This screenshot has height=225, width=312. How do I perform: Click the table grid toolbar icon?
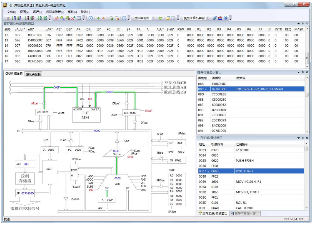pos(79,18)
